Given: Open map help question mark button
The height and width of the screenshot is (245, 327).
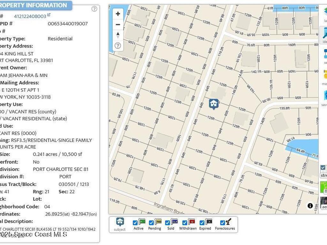Looking at the screenshot, I should tap(118, 46).
